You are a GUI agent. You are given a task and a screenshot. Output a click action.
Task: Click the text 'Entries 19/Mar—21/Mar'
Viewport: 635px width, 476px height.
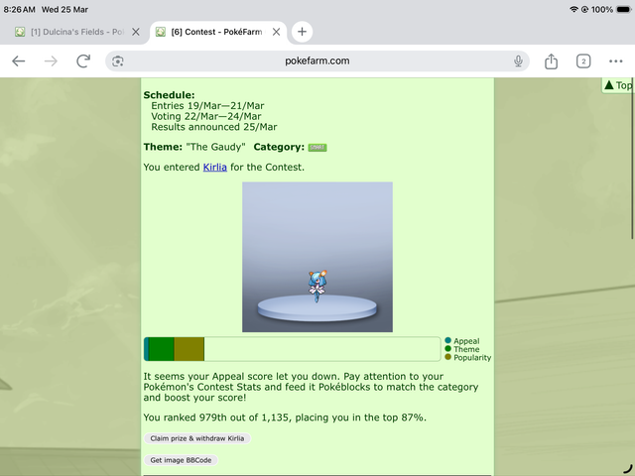pyautogui.click(x=207, y=106)
